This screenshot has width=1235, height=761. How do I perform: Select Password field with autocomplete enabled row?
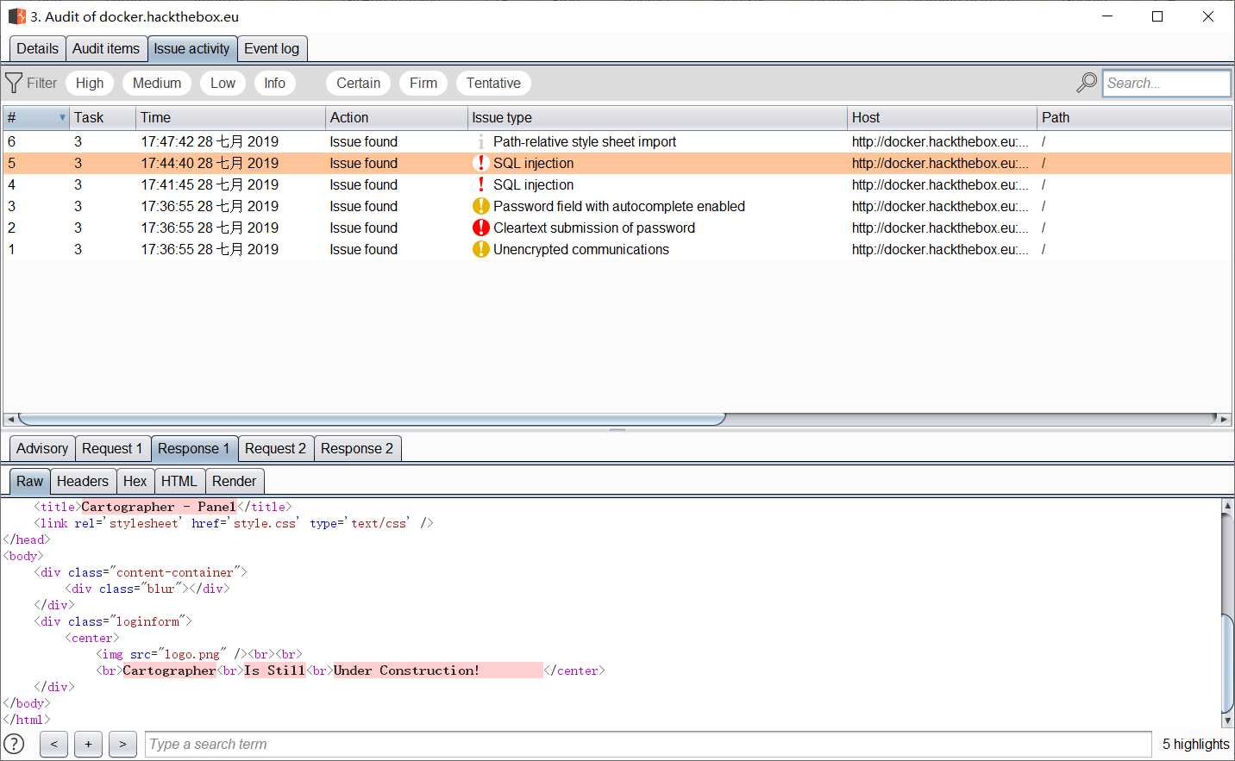617,206
